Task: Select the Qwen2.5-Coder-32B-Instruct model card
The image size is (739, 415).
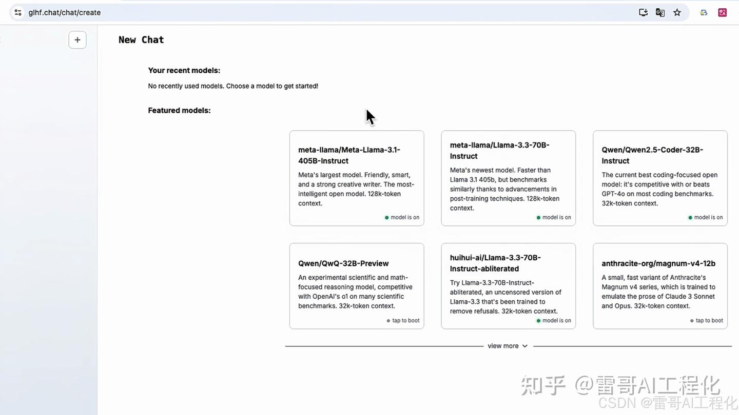Action: (x=660, y=178)
